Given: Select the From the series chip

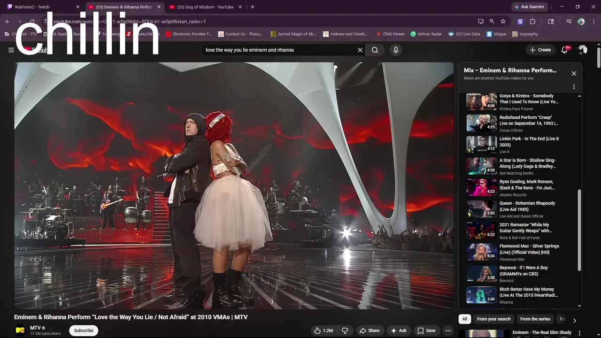Looking at the screenshot, I should 535,319.
